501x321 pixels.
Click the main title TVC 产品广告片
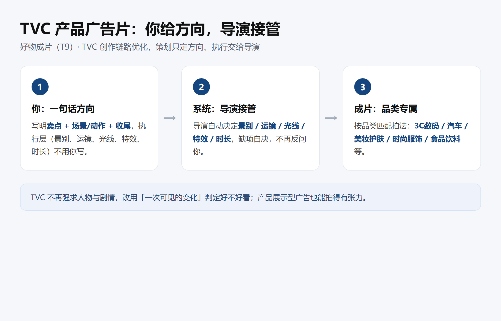(75, 29)
